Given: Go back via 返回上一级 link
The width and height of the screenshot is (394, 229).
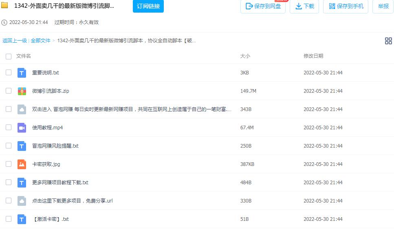Looking at the screenshot, I should tap(15, 41).
